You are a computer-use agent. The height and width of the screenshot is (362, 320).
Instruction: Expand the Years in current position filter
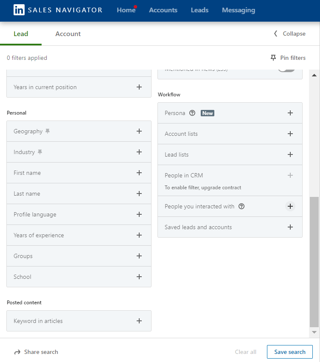point(139,87)
